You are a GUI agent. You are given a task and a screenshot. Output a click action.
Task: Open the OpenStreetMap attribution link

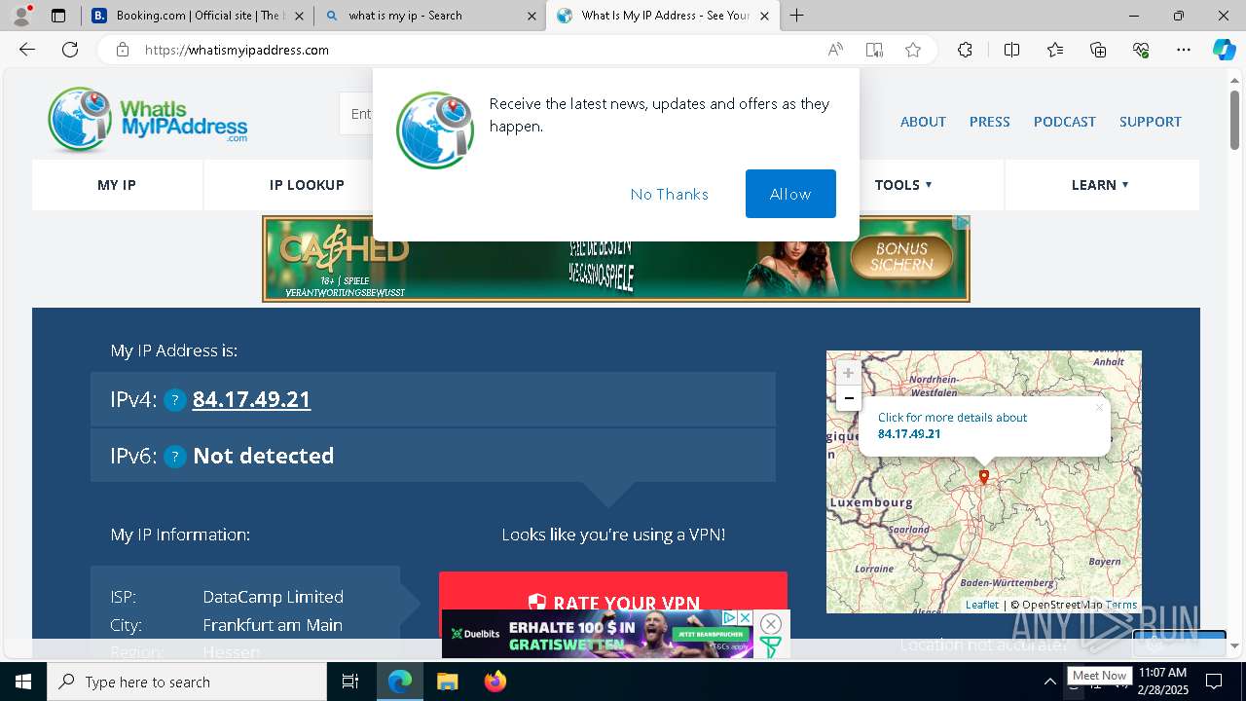tap(1062, 605)
